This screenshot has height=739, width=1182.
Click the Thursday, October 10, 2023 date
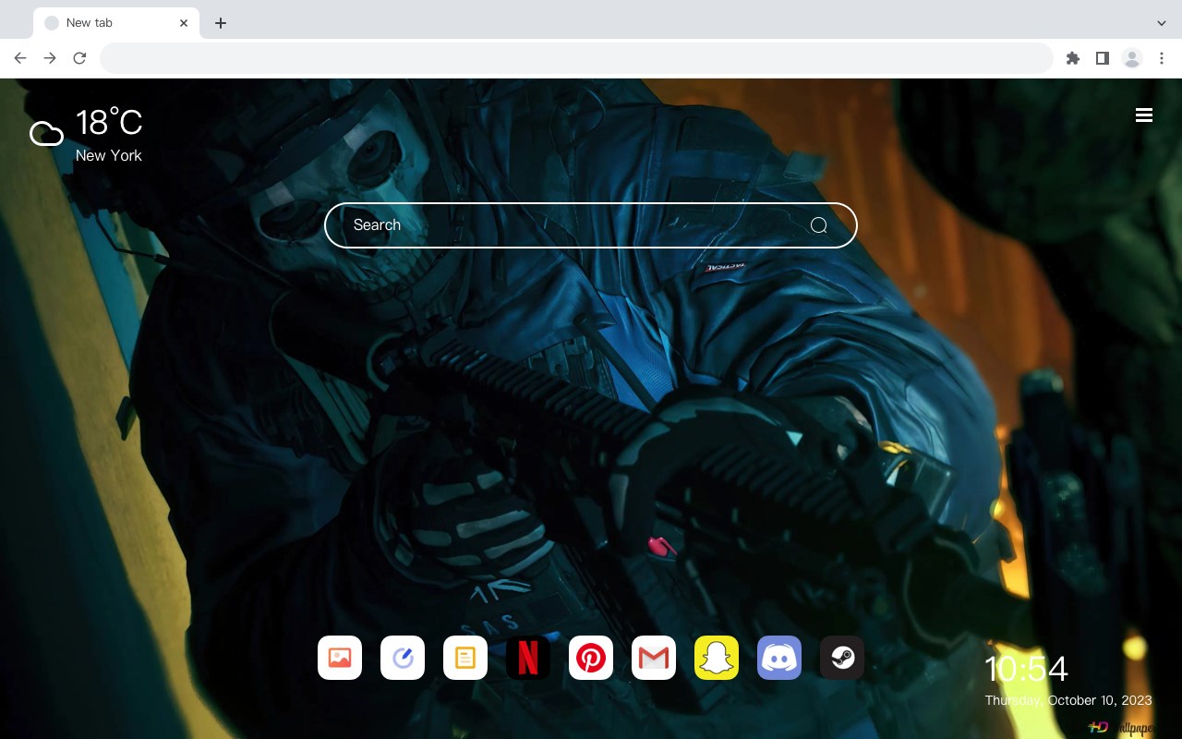click(x=1068, y=700)
